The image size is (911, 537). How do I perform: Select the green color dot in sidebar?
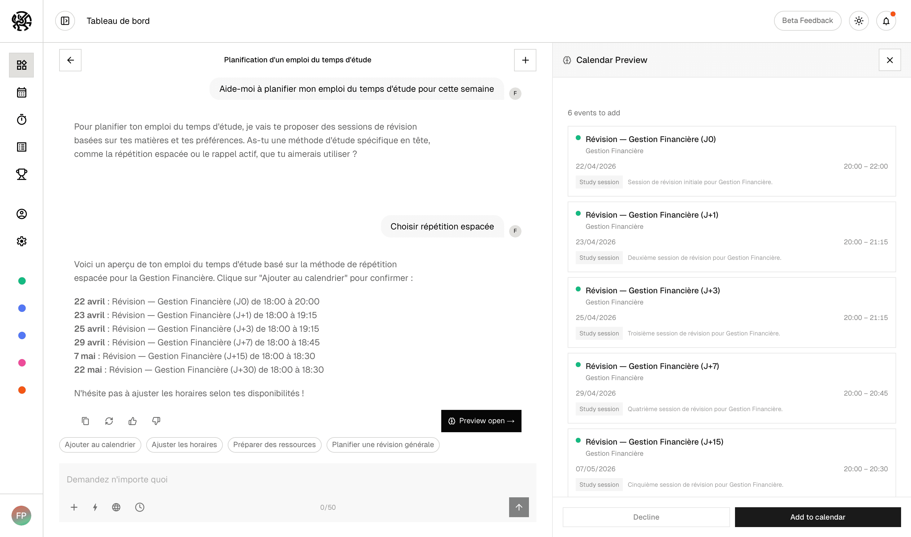22,281
